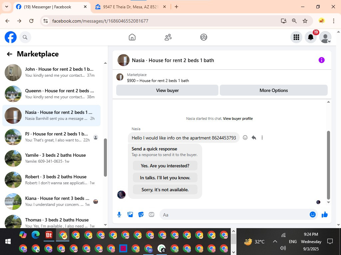Open site information icon in address bar
The width and height of the screenshot is (341, 255).
tap(45, 21)
